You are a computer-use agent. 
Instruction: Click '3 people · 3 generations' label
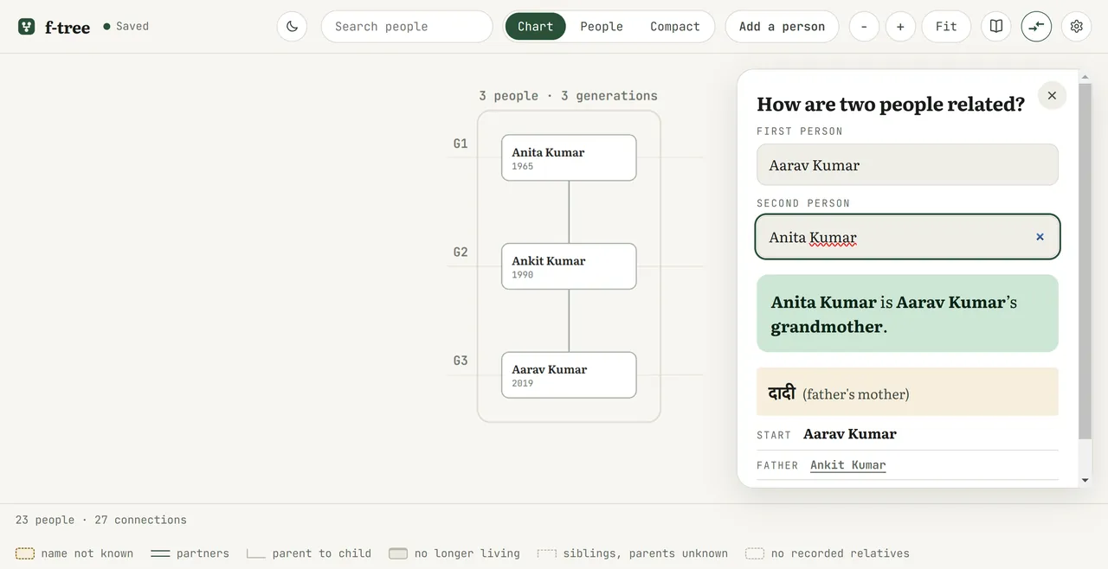click(x=568, y=96)
